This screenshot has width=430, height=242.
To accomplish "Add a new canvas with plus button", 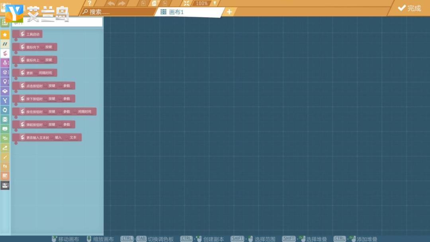I will click(x=229, y=12).
